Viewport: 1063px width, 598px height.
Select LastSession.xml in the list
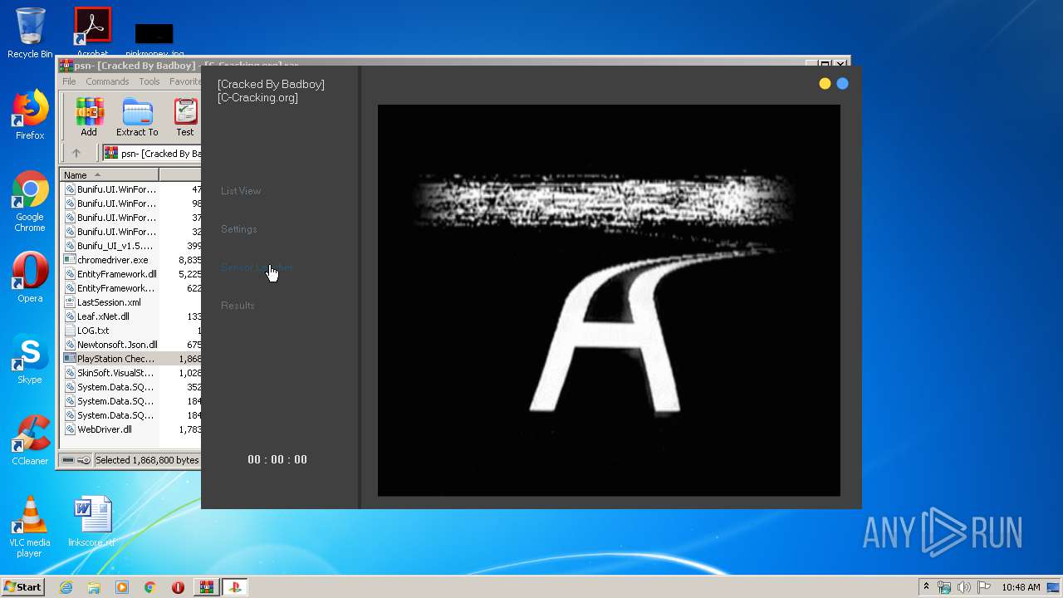pyautogui.click(x=130, y=302)
